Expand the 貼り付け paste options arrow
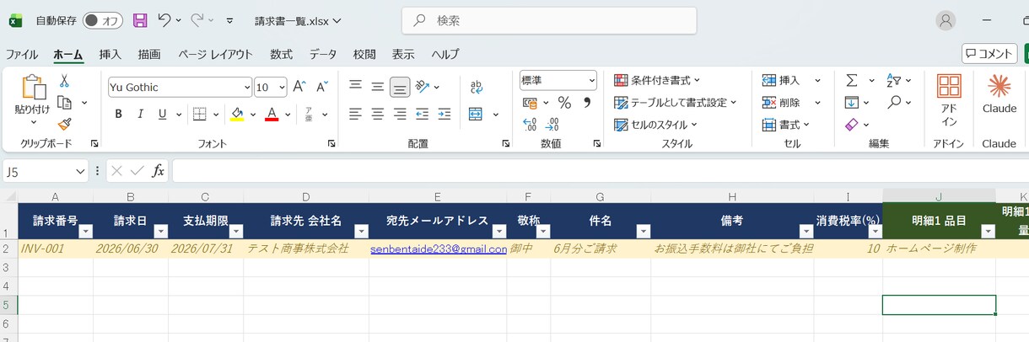 tap(32, 122)
